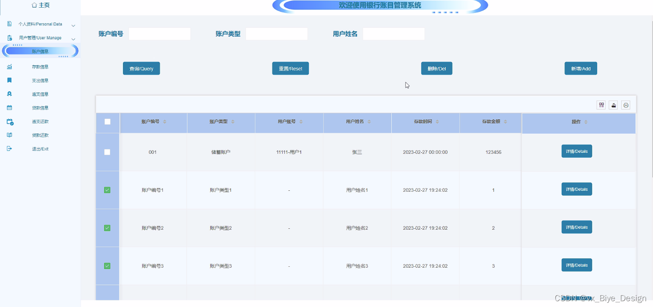The height and width of the screenshot is (307, 653).
Task: Click the cell 账户类型3
Action: coord(221,266)
